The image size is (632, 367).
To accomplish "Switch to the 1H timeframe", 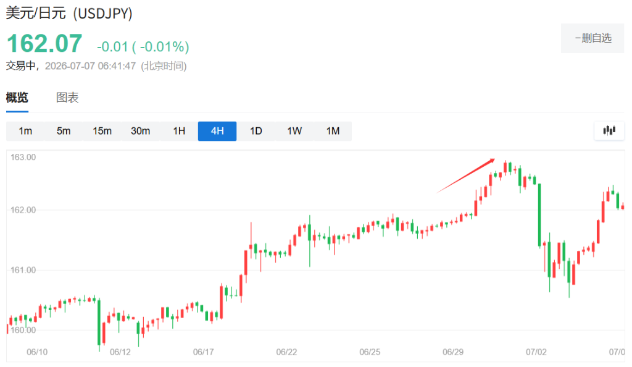I will 179,131.
